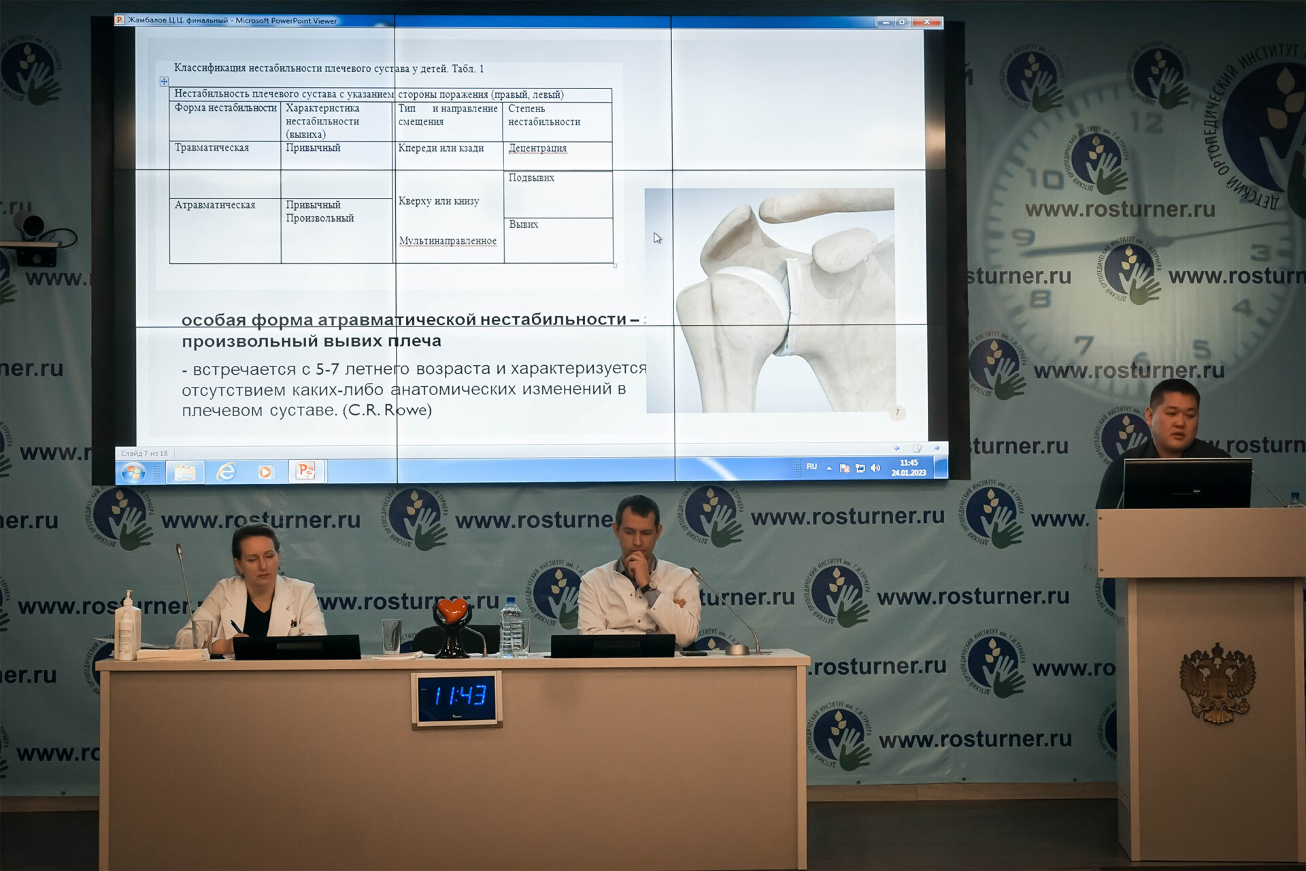Viewport: 1306px width, 871px height.
Task: Select the PowerPoint Viewer taskbar button
Action: 306,471
